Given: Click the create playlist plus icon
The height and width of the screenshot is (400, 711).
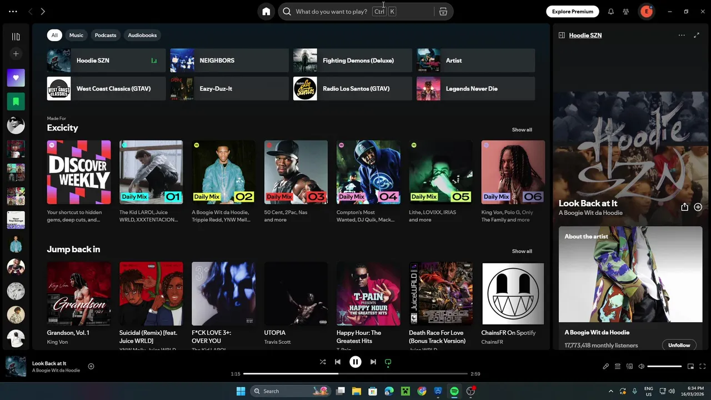Looking at the screenshot, I should tap(16, 54).
